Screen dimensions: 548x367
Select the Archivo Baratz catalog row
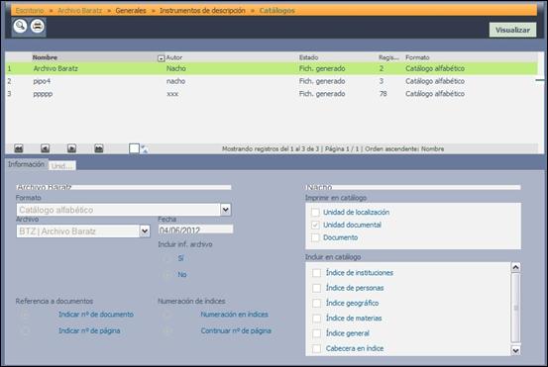(x=272, y=68)
